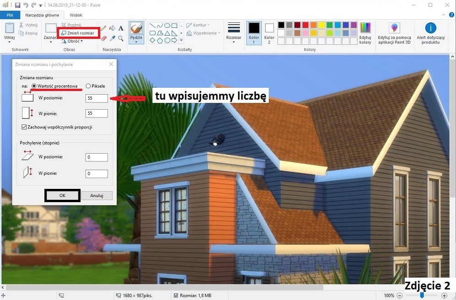Collapse the ribbon with the chevron
456x300 pixels.
coord(444,15)
